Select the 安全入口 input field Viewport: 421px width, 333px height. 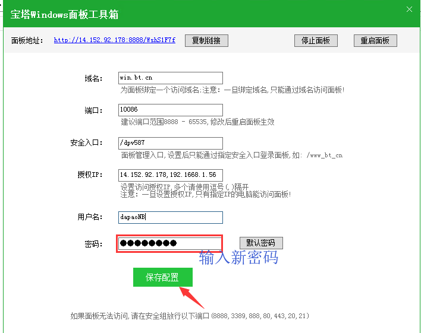coord(171,143)
